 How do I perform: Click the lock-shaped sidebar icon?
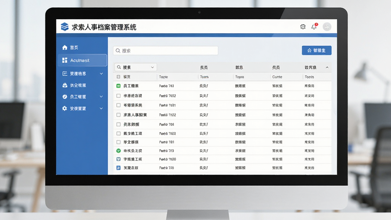[65, 85]
